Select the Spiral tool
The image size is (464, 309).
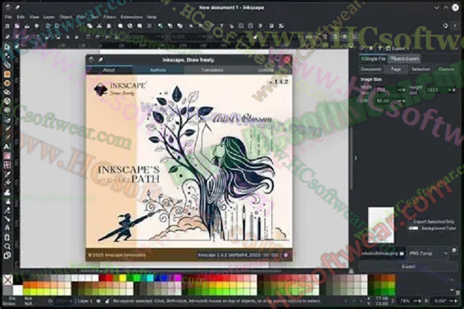coord(7,110)
